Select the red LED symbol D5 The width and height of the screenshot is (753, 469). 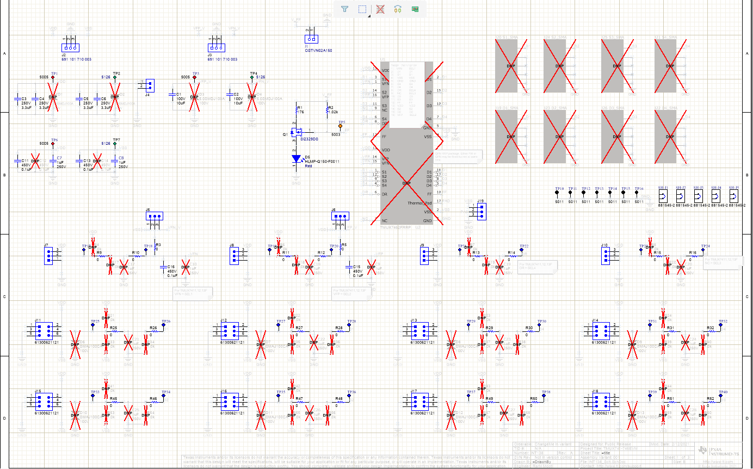(295, 158)
